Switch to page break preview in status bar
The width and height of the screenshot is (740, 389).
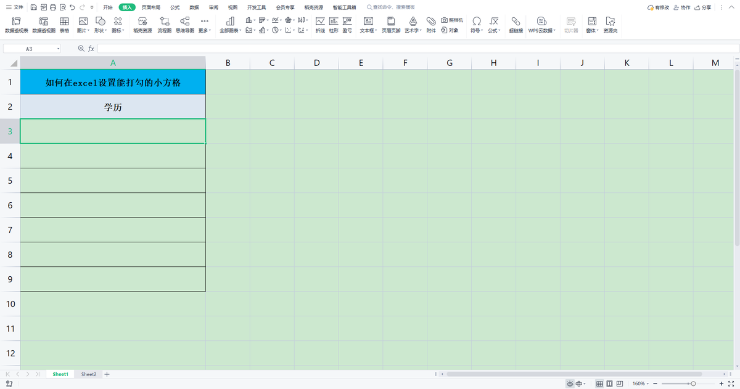[x=619, y=383]
